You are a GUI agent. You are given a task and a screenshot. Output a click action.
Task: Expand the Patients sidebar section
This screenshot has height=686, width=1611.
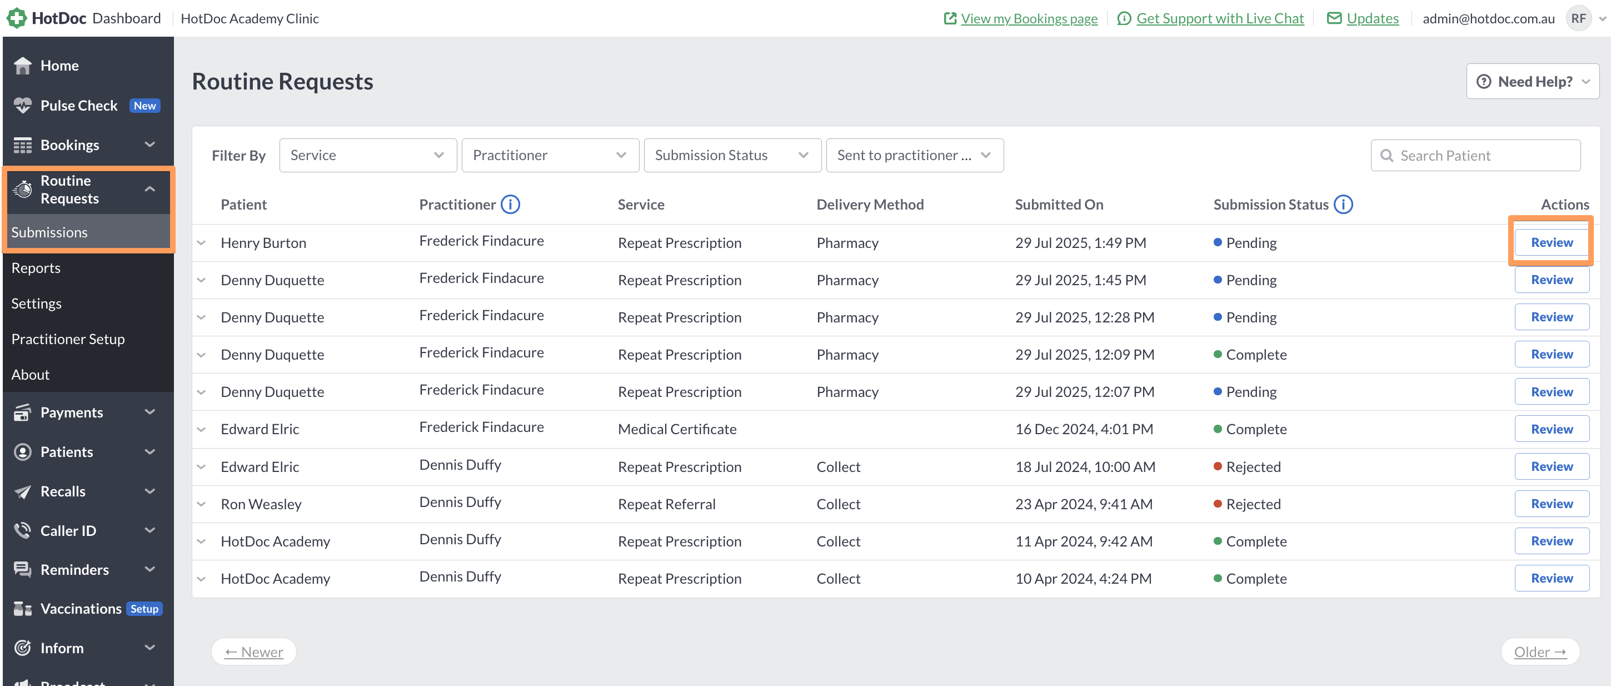pos(150,451)
